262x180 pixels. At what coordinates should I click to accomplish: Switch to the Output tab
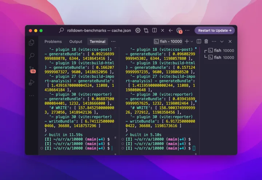76,41
